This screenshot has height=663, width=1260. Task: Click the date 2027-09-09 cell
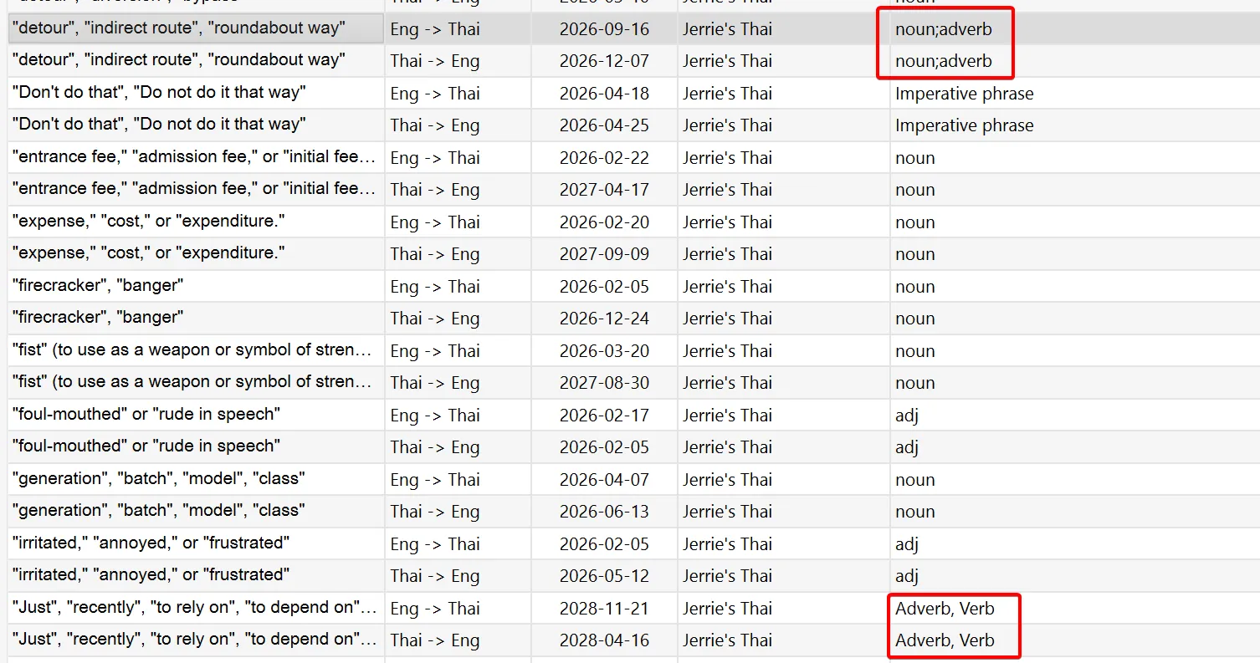tap(604, 254)
